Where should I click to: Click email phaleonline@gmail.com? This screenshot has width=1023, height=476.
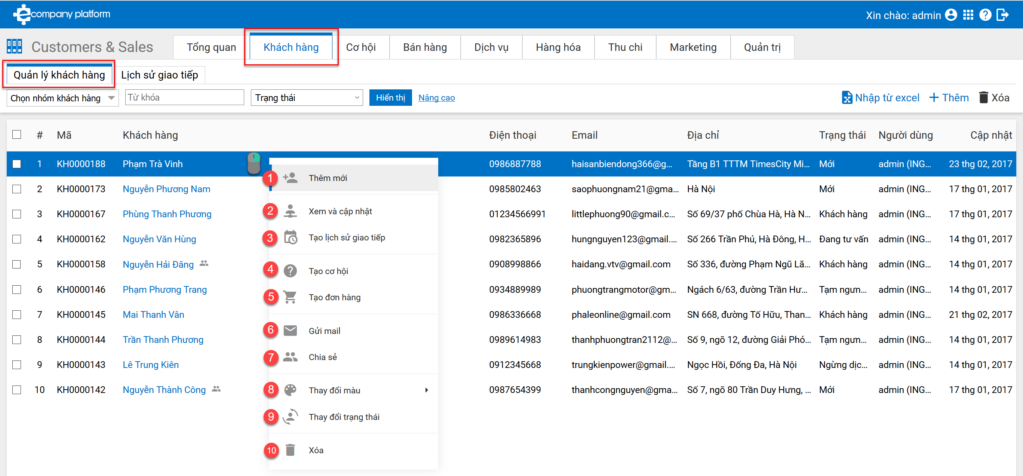[x=621, y=314]
